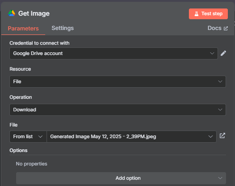Expand the Resource dropdown showing File
Viewport: 235px width, 186px height.
point(118,81)
